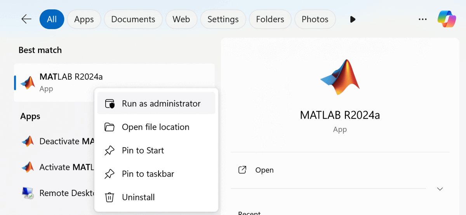466x215 pixels.
Task: Choose Run as administrator
Action: (x=156, y=103)
